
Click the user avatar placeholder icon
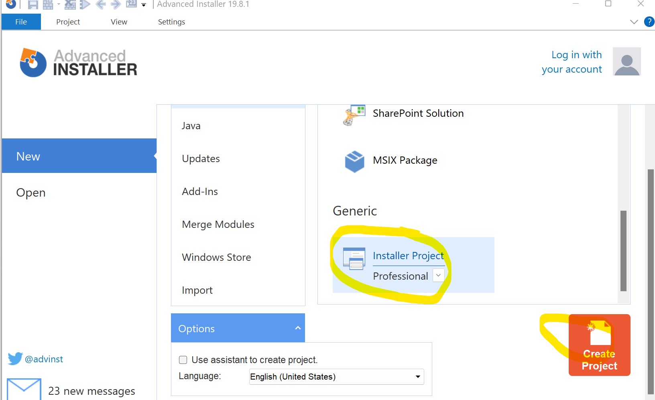(x=627, y=61)
